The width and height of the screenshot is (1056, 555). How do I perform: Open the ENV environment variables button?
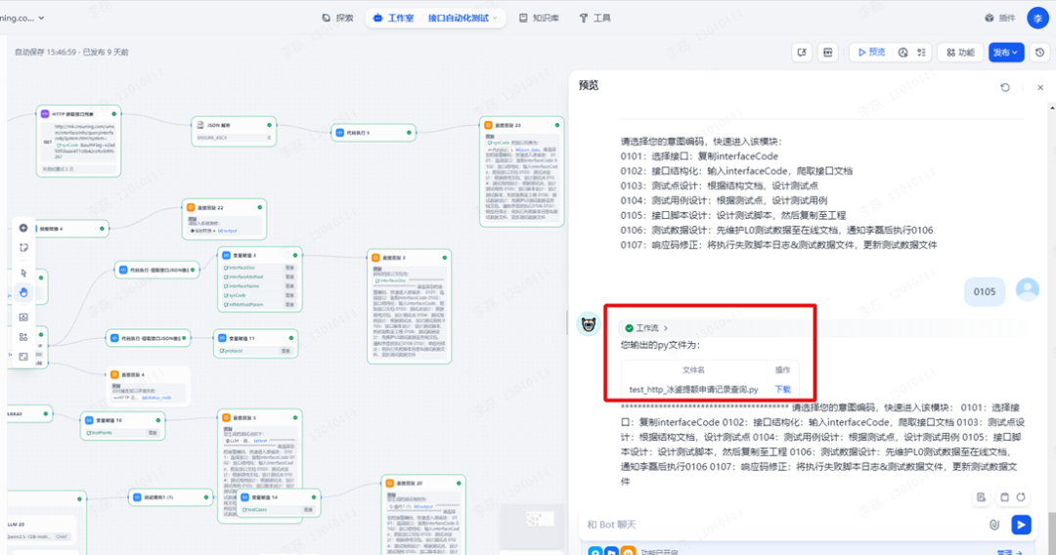click(828, 53)
